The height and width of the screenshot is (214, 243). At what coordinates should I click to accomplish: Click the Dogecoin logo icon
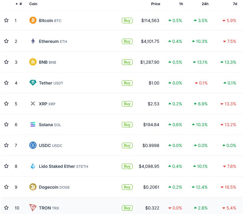click(x=33, y=187)
